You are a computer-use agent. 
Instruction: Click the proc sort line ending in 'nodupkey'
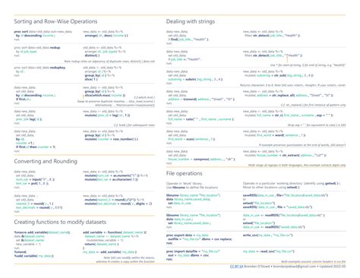pyautogui.click(x=39, y=68)
